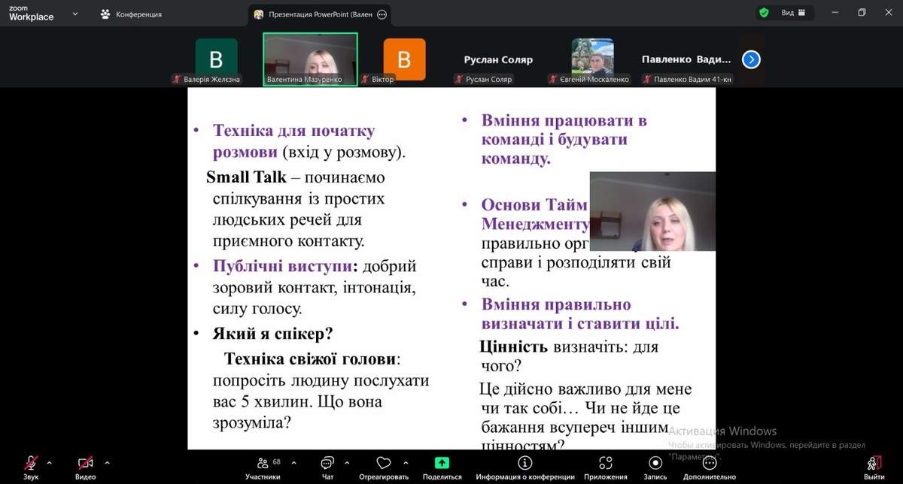
Task: Expand audio options arrow next to Звук
Action: (x=50, y=463)
